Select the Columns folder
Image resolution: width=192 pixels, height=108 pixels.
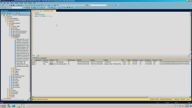(x=16, y=37)
